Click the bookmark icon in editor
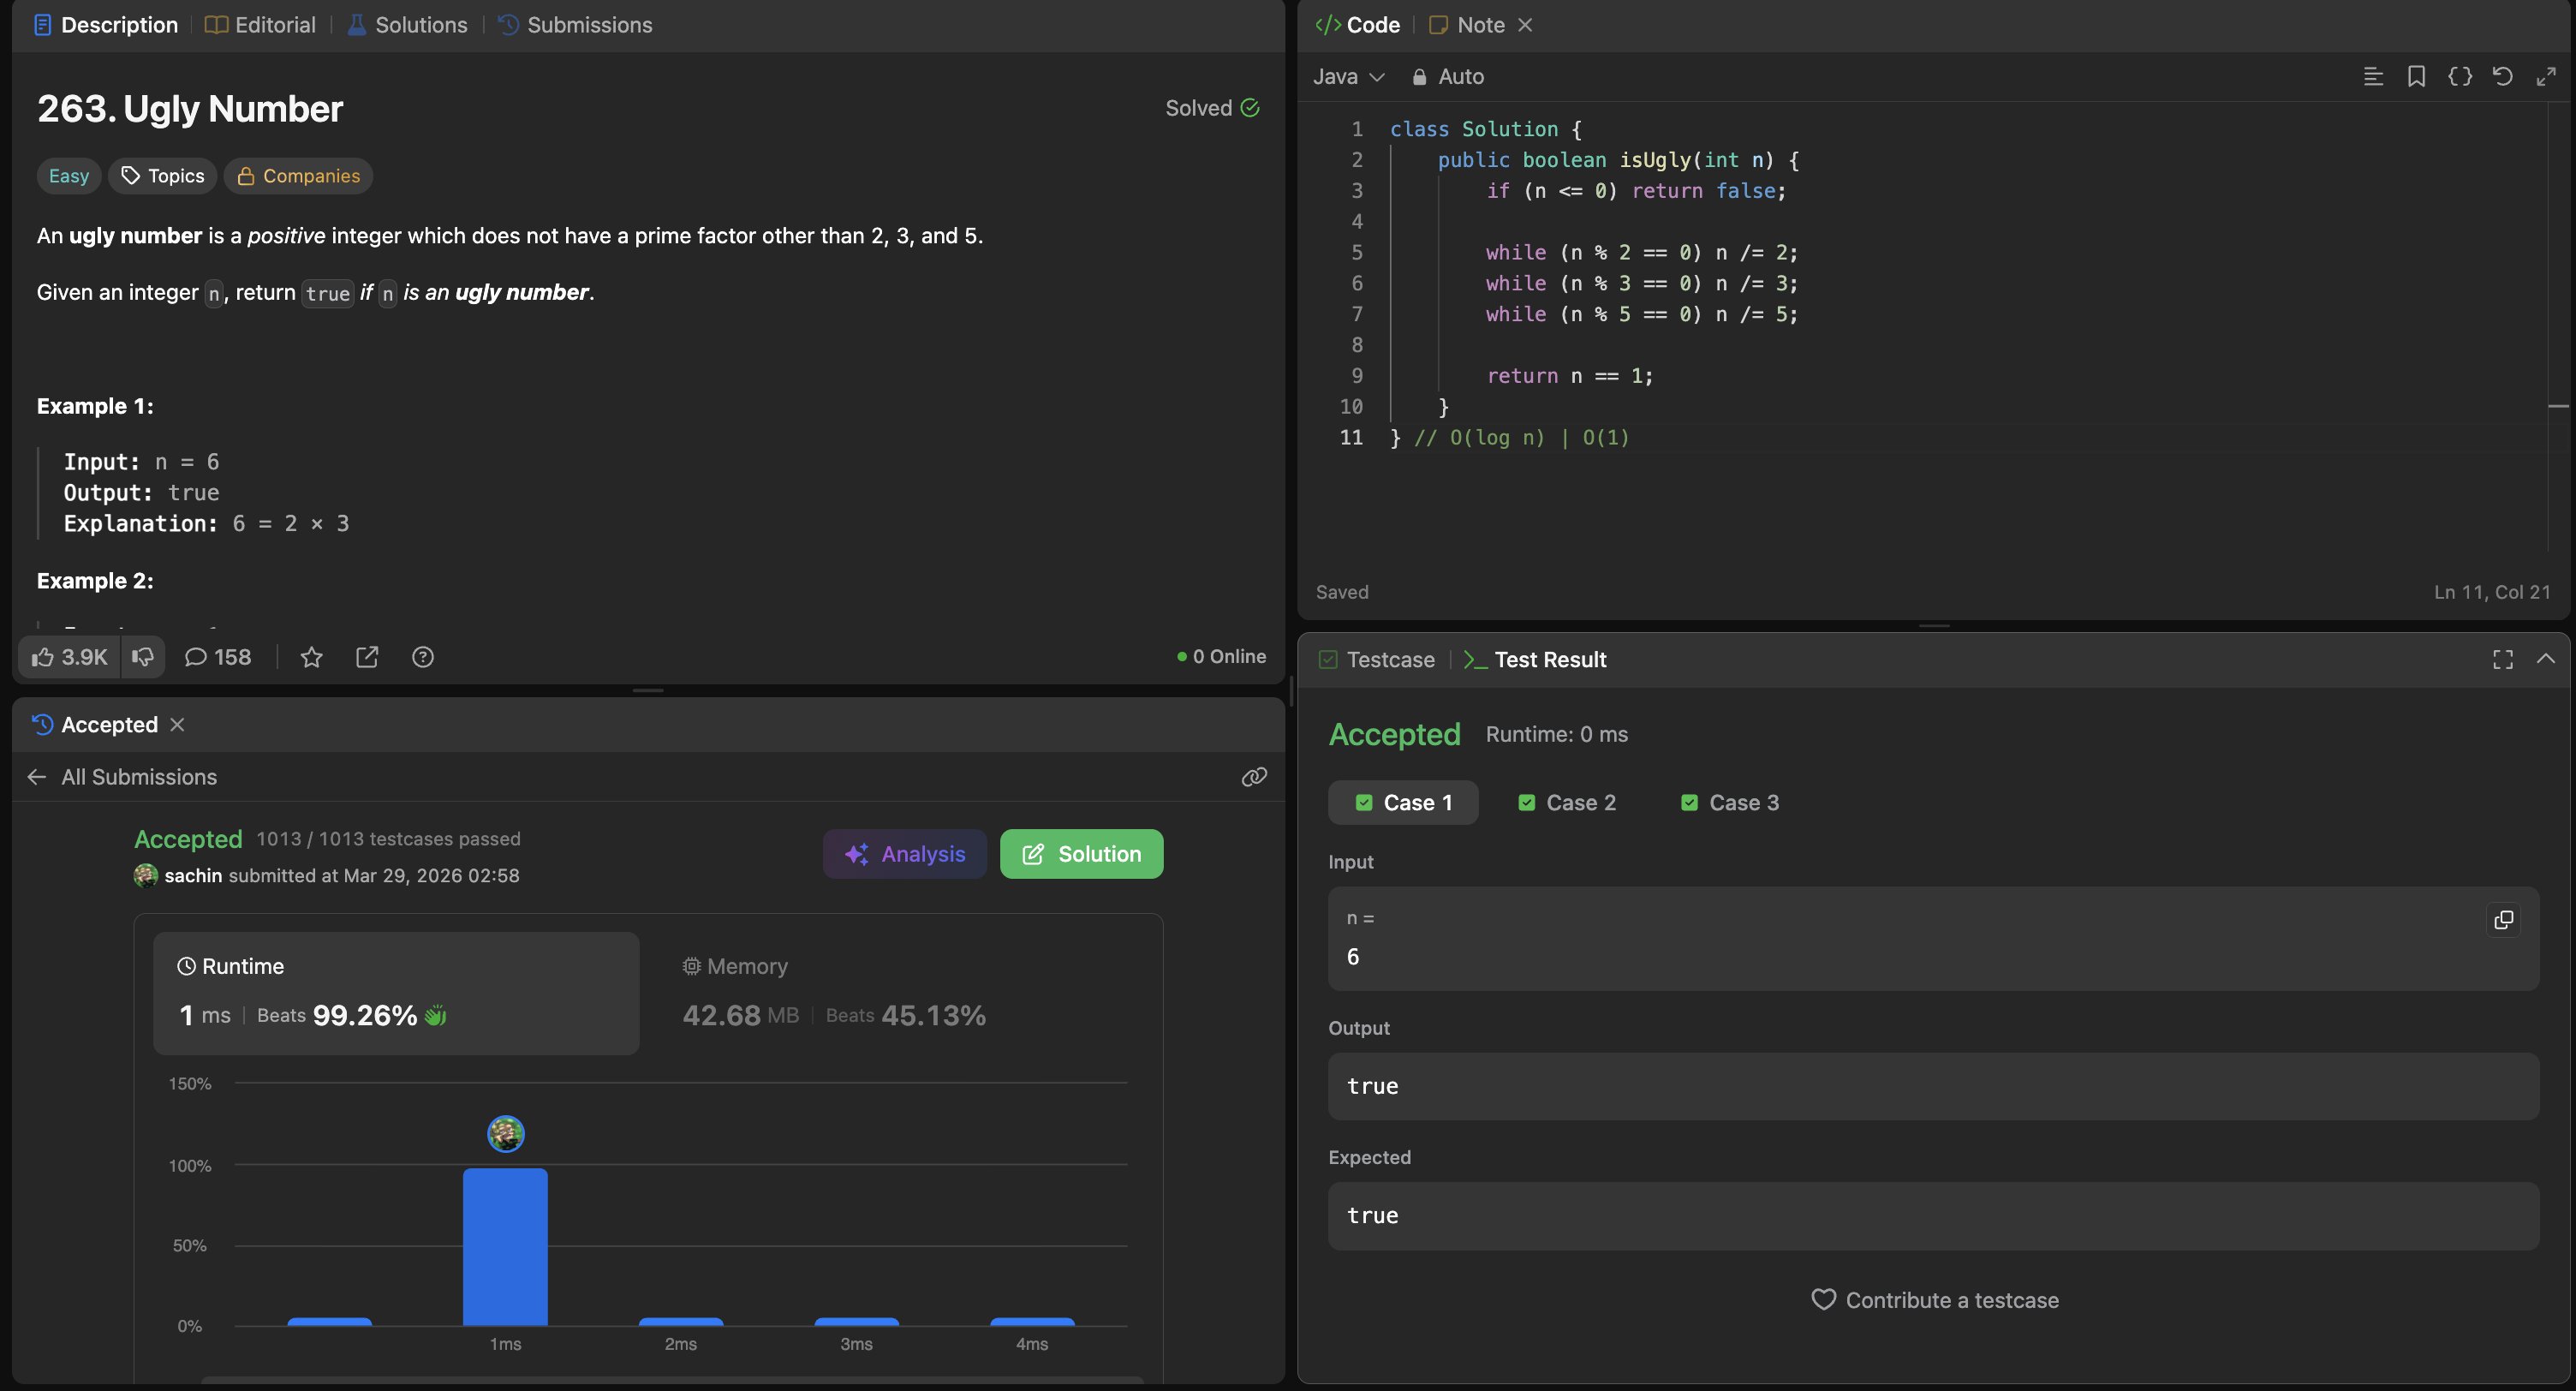This screenshot has width=2576, height=1391. click(x=2416, y=77)
